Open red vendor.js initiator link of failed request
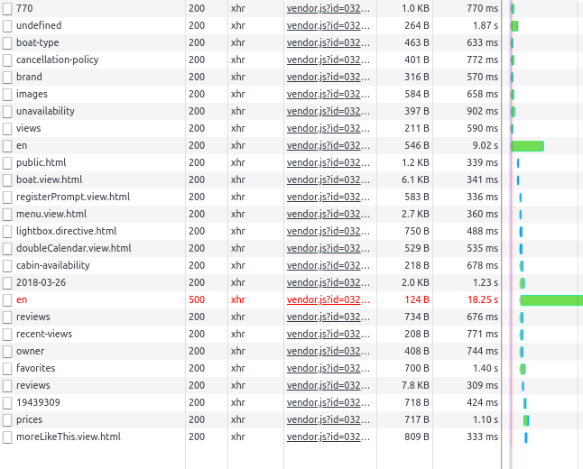 [328, 300]
